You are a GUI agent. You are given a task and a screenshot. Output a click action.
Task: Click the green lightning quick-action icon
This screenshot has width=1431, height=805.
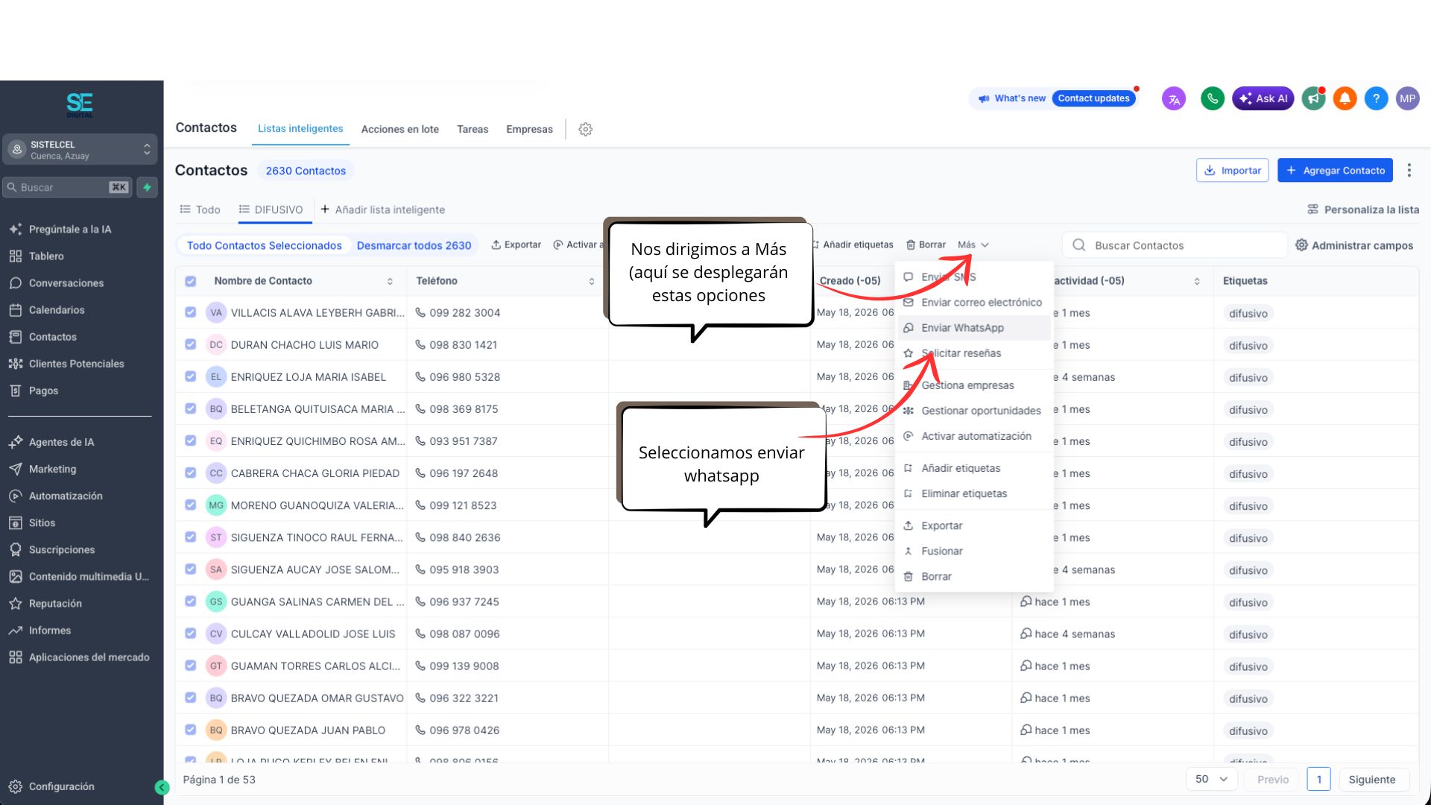pyautogui.click(x=148, y=187)
